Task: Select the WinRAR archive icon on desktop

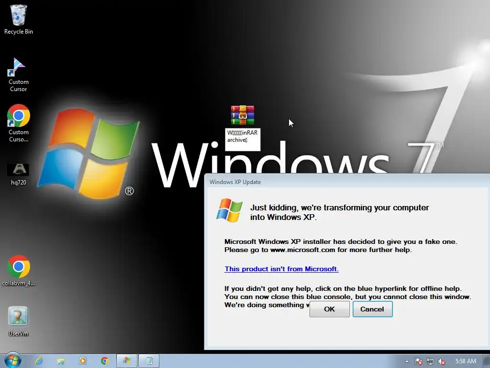Action: point(243,115)
